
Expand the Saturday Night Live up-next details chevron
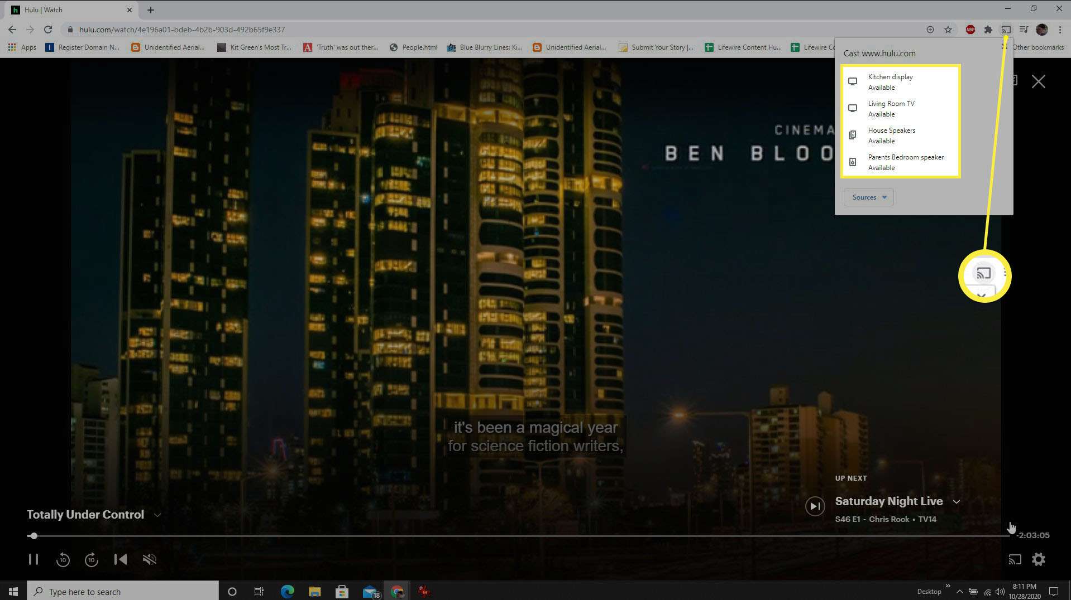click(957, 502)
